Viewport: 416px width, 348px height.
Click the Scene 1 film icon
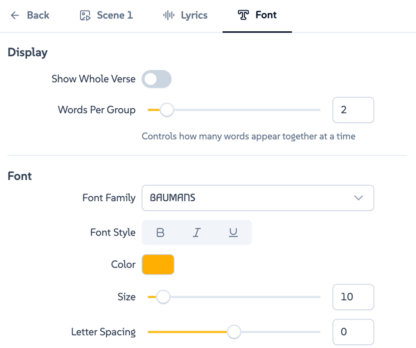pos(85,15)
